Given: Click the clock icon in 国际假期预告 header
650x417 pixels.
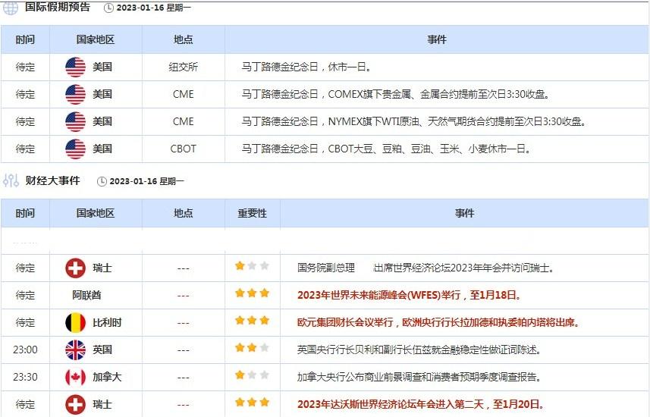Looking at the screenshot, I should tap(108, 8).
